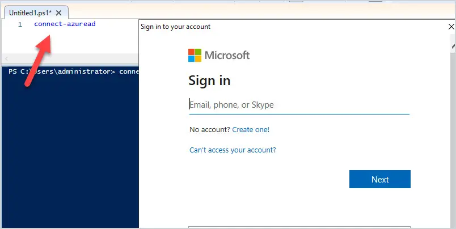Click the connect-azuread command text

click(x=65, y=24)
